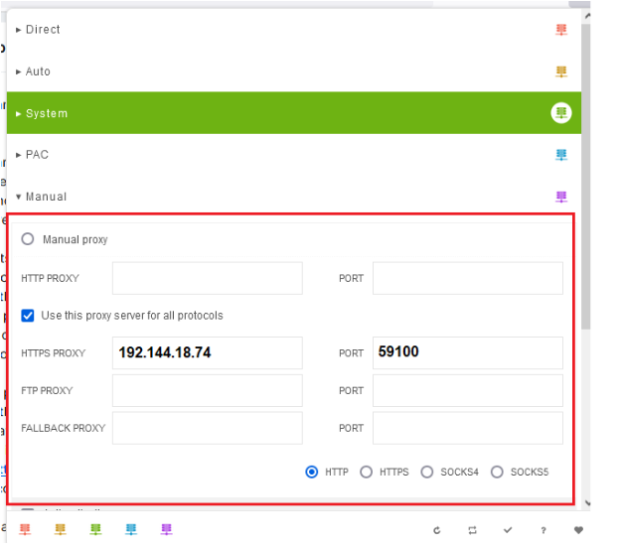Click the port field showing 59100
The height and width of the screenshot is (546, 622).
[468, 353]
